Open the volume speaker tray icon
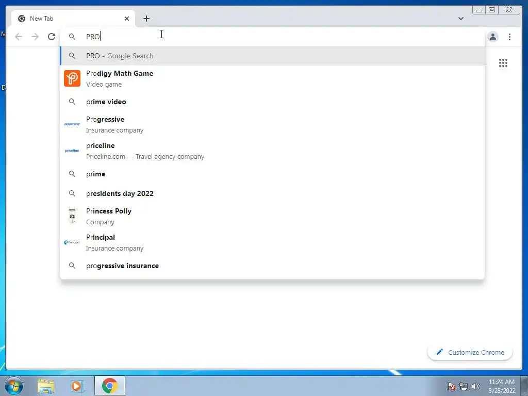528x396 pixels. [x=475, y=386]
